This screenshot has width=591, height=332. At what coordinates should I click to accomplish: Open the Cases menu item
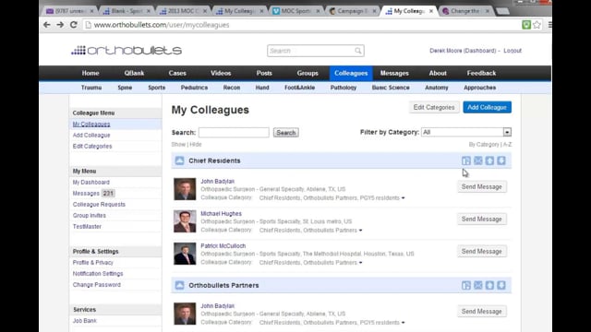click(177, 73)
